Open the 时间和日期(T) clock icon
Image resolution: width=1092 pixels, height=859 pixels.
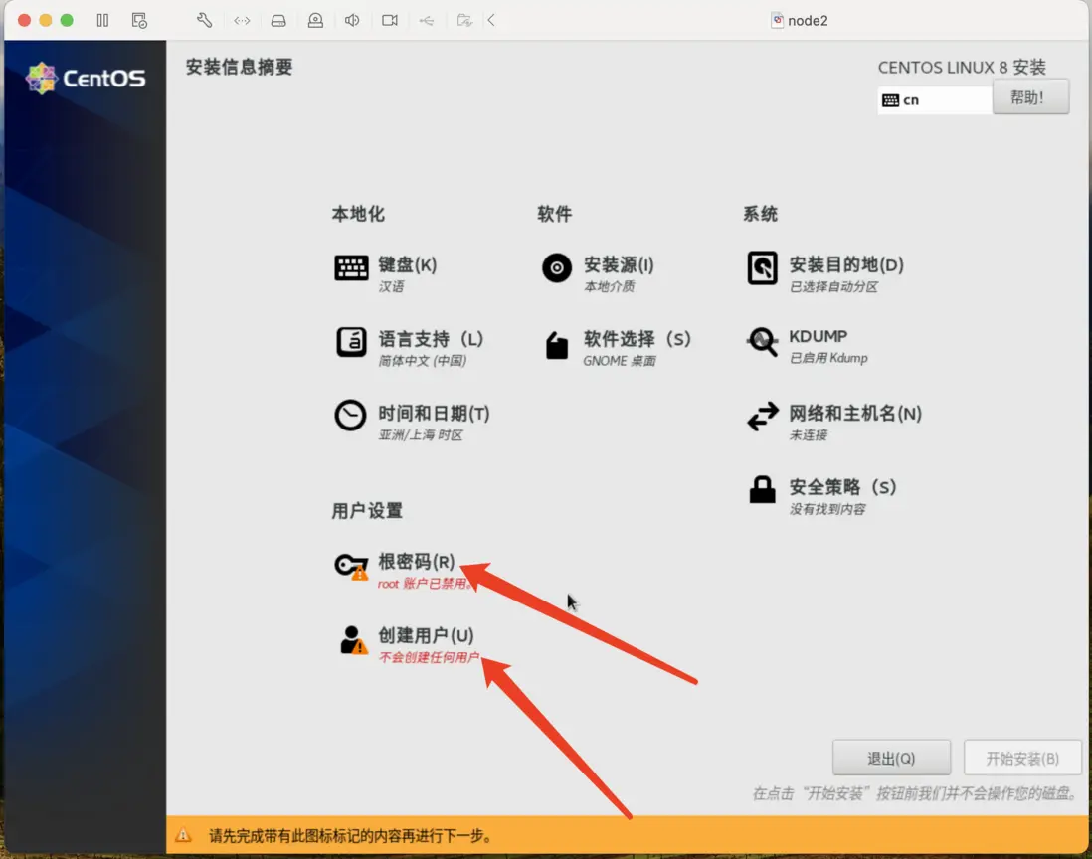point(350,416)
